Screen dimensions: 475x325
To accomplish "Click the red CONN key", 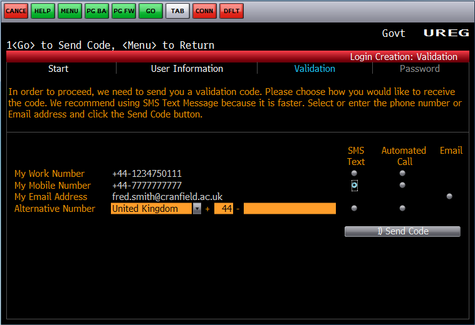I will pyautogui.click(x=204, y=11).
